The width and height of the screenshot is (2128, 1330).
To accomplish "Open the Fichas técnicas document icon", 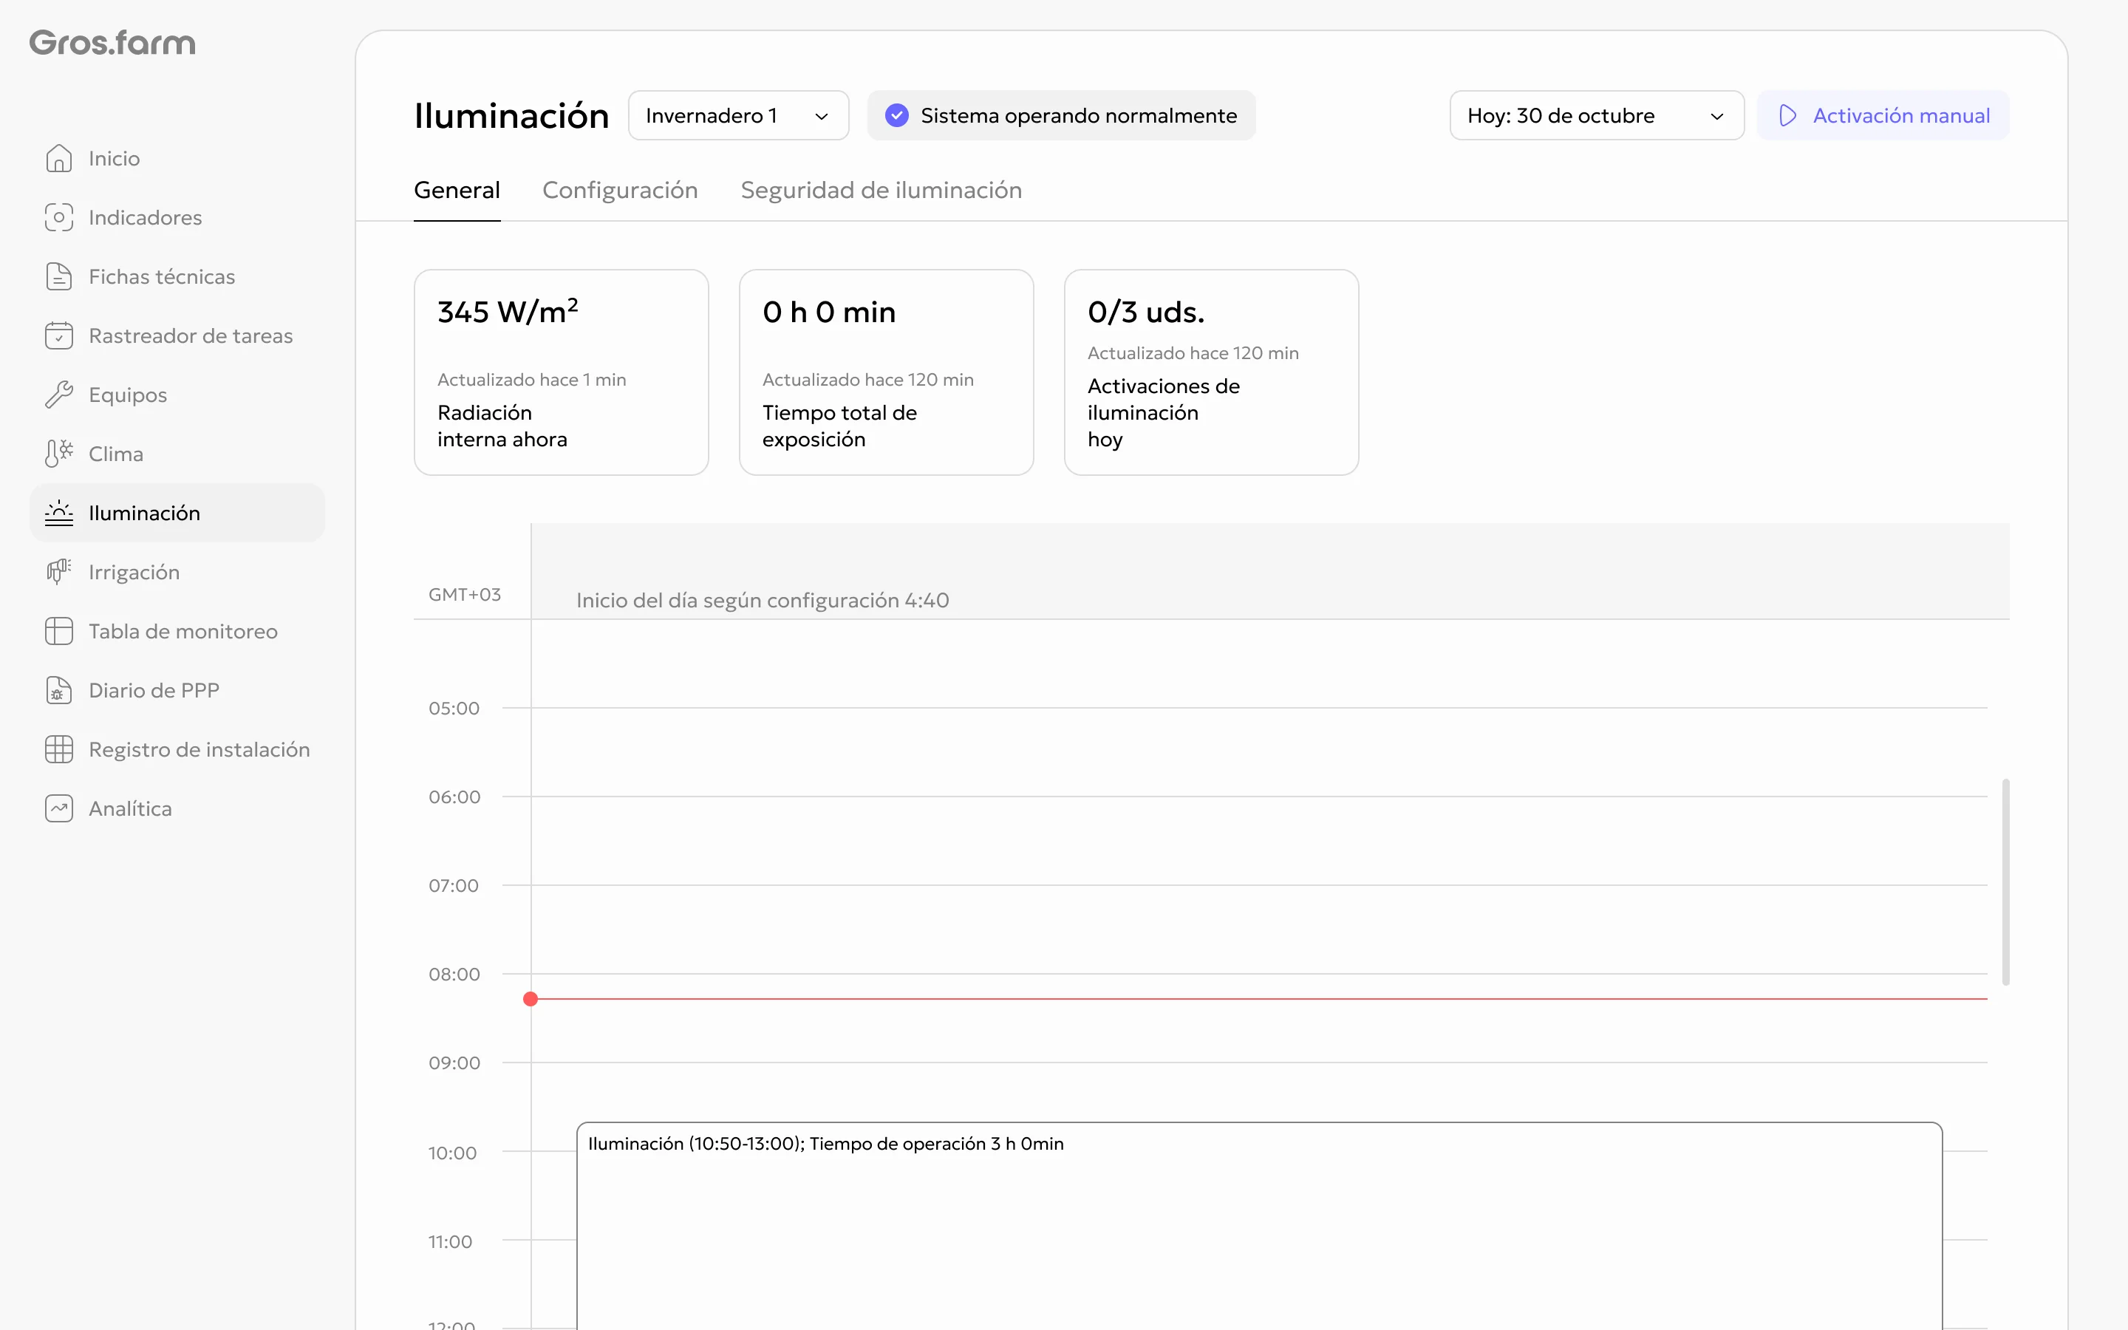I will (x=59, y=276).
